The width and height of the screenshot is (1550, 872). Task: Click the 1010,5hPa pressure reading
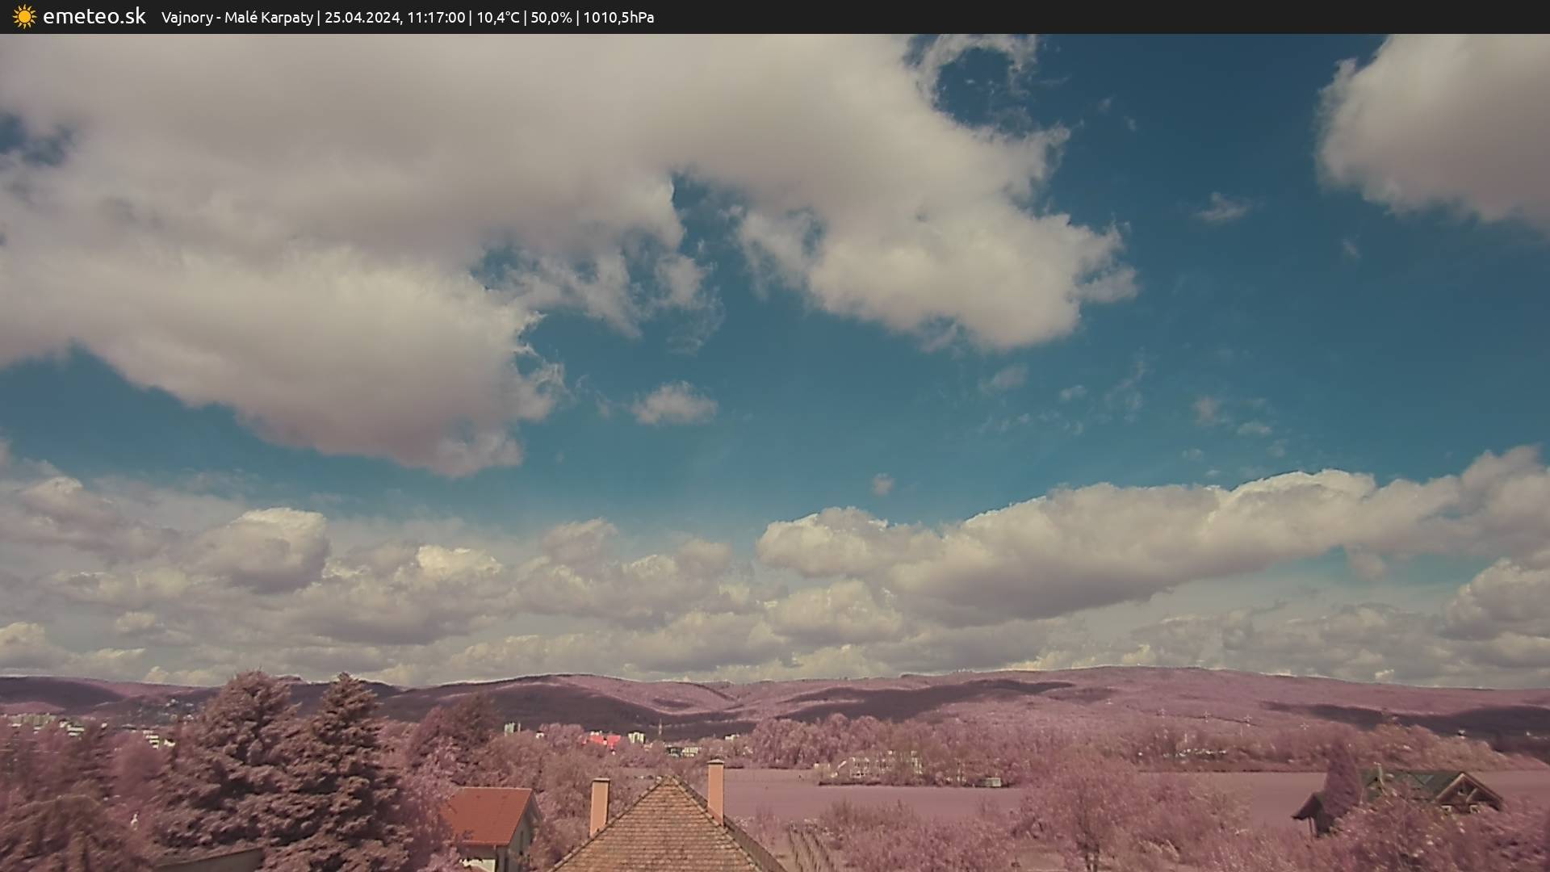(618, 18)
